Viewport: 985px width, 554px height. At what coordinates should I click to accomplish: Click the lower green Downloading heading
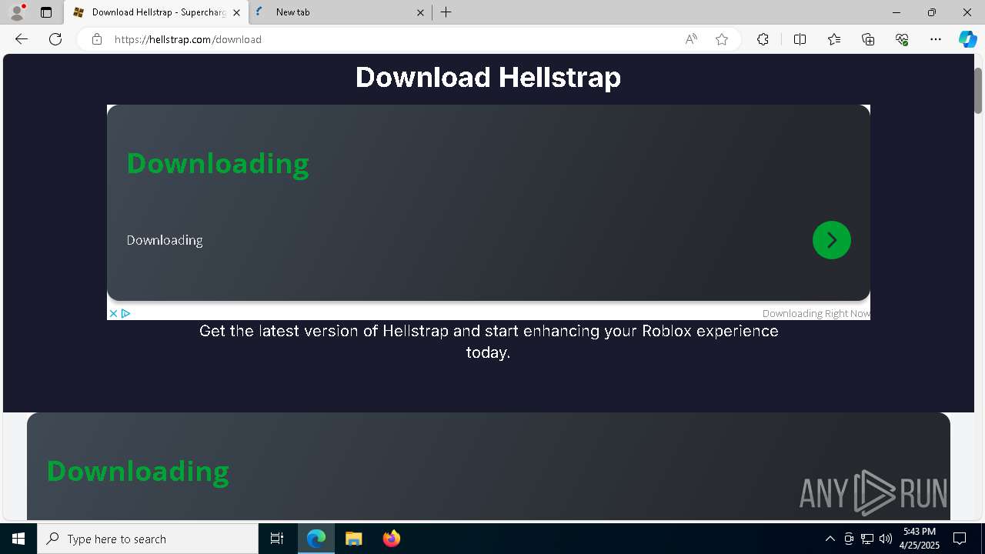(x=138, y=471)
